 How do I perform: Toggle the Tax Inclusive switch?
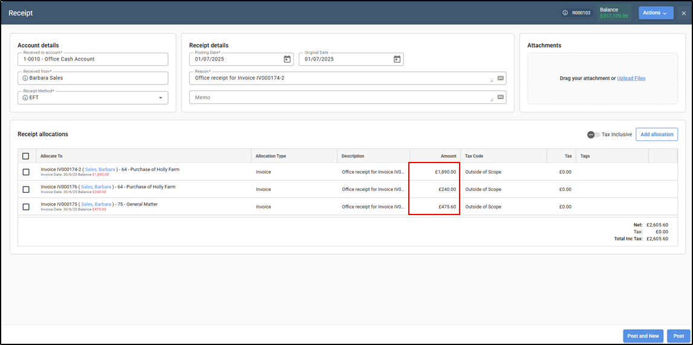pyautogui.click(x=594, y=134)
